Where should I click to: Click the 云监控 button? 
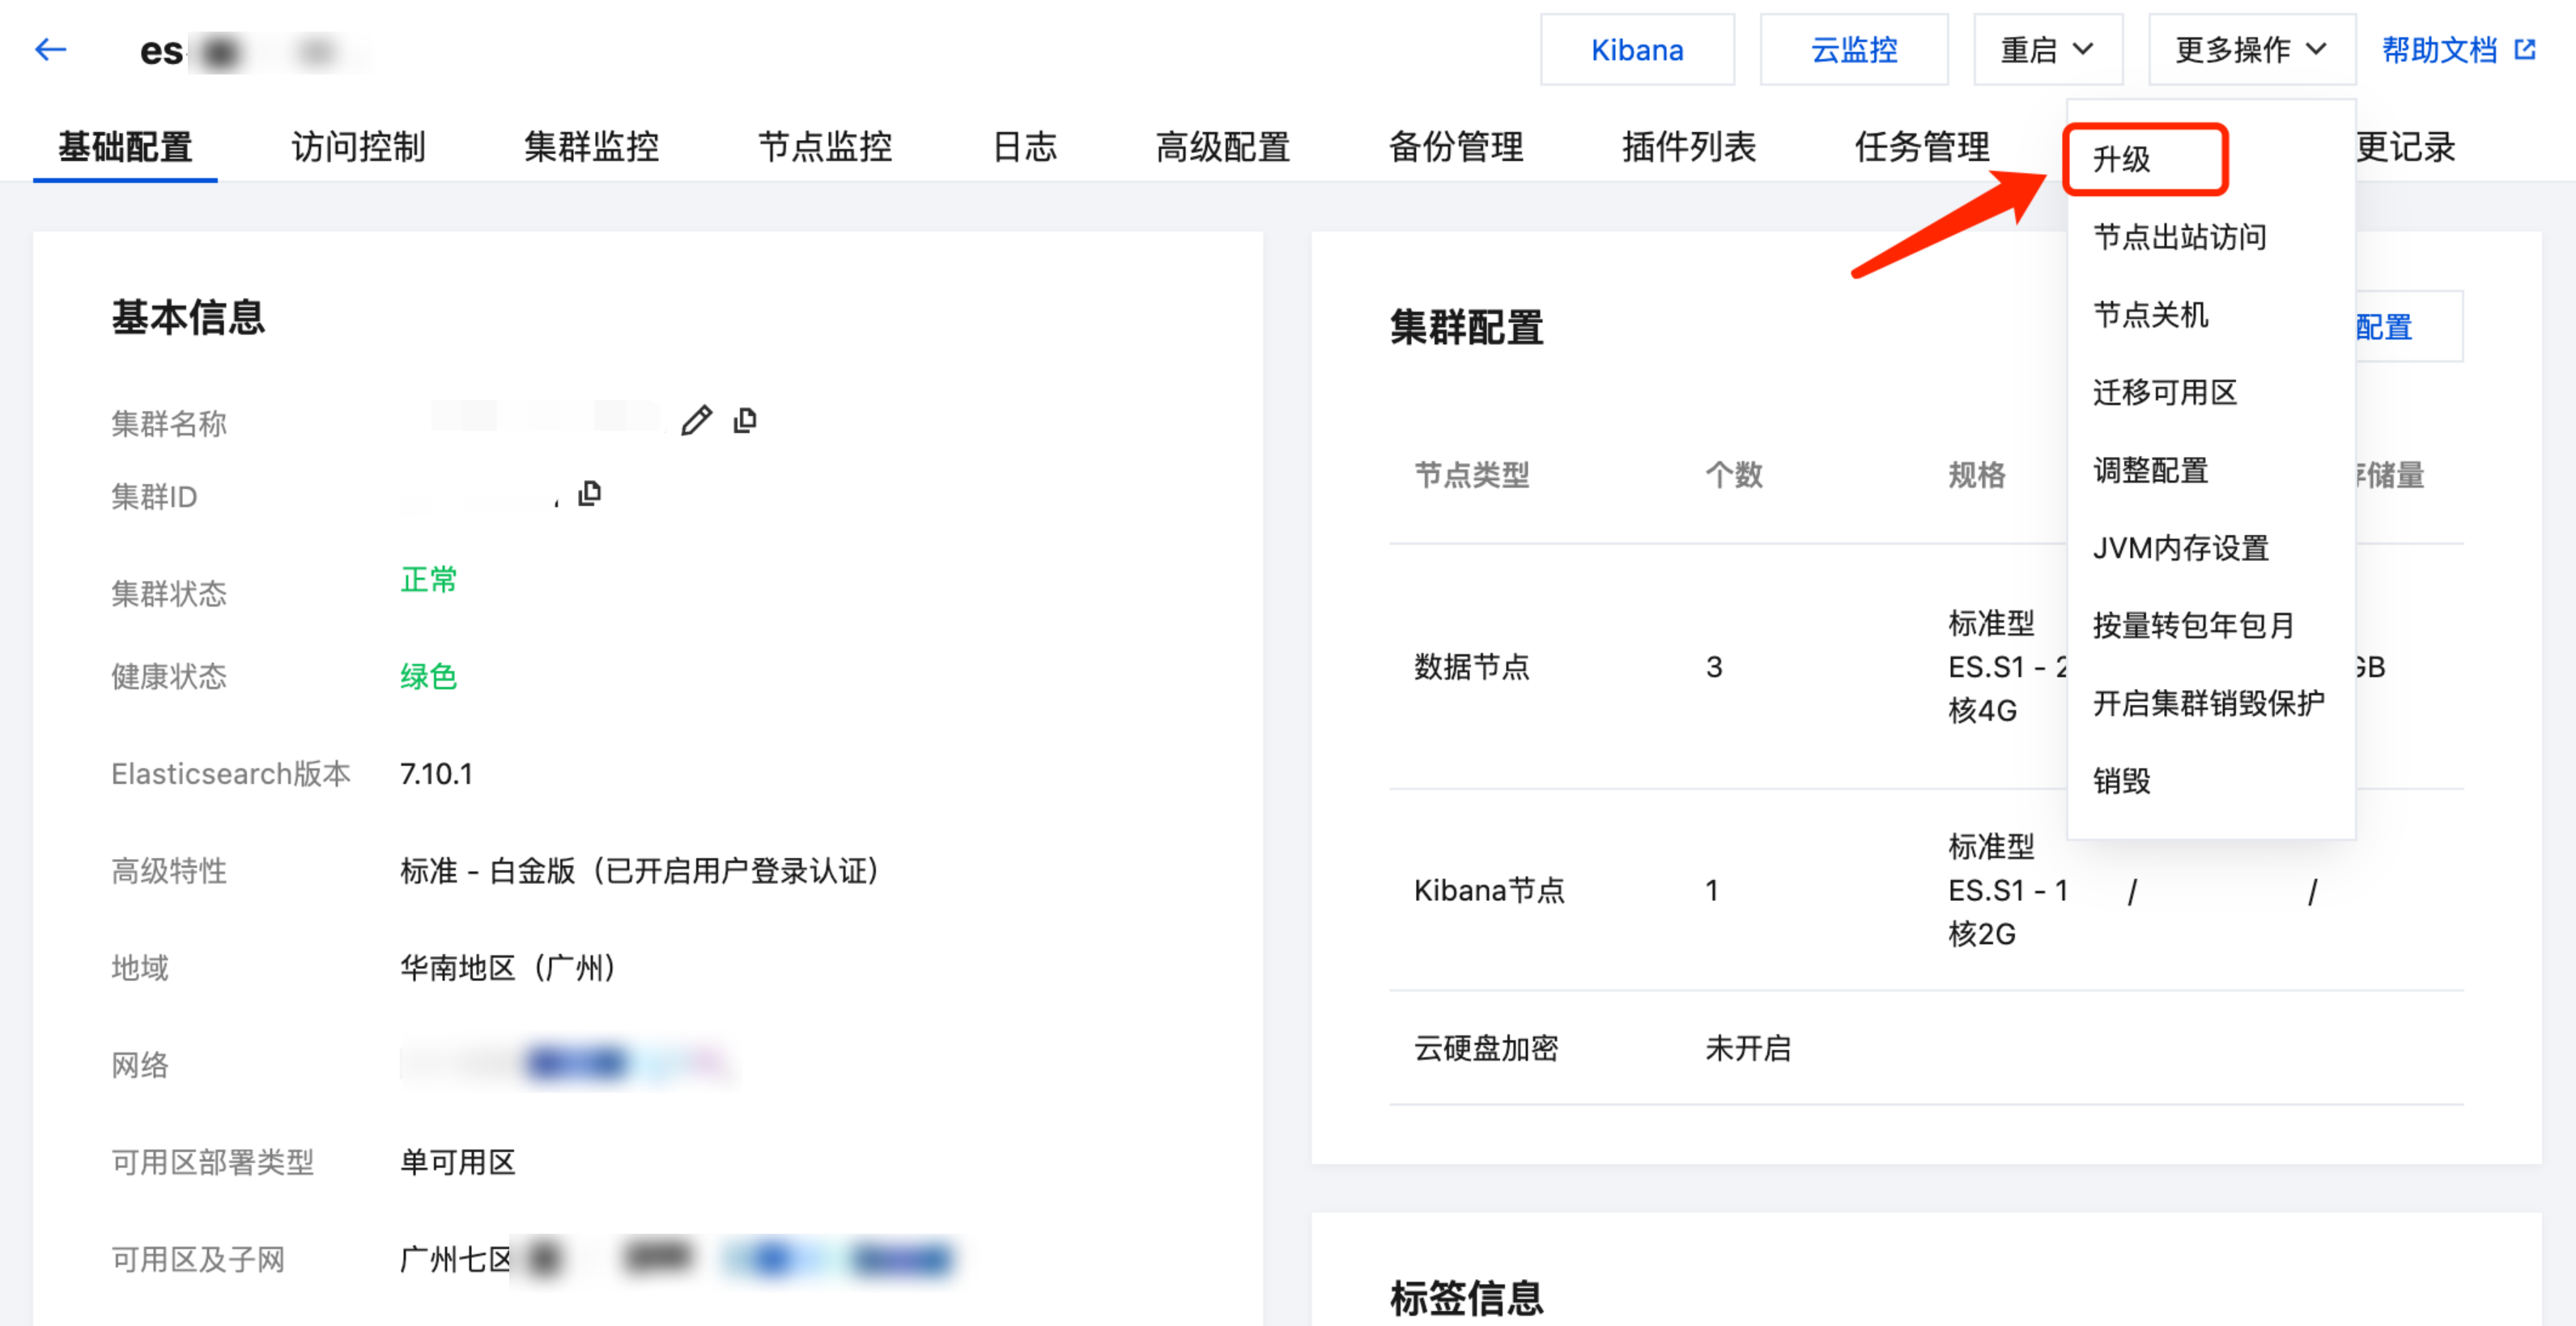[1853, 49]
